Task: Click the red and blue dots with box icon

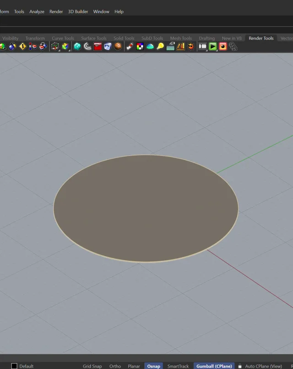Action: coord(33,47)
